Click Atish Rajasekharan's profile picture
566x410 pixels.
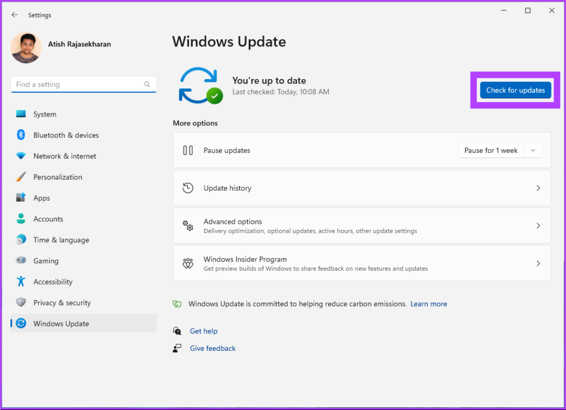point(26,48)
